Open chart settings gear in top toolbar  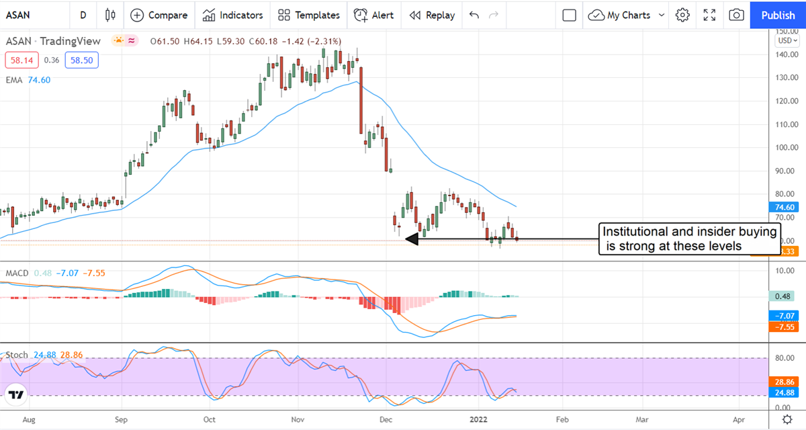pyautogui.click(x=682, y=15)
